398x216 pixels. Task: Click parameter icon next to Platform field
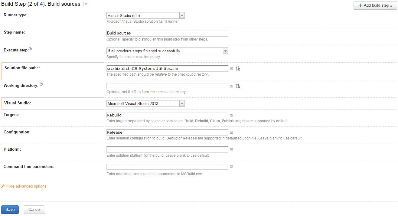[231, 150]
